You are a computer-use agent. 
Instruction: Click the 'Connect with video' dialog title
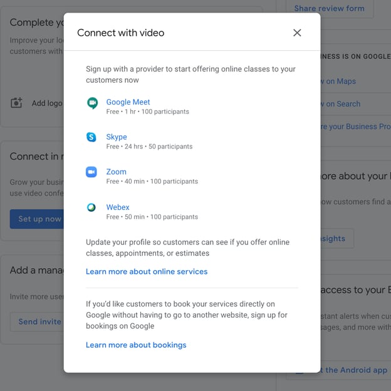coord(121,33)
